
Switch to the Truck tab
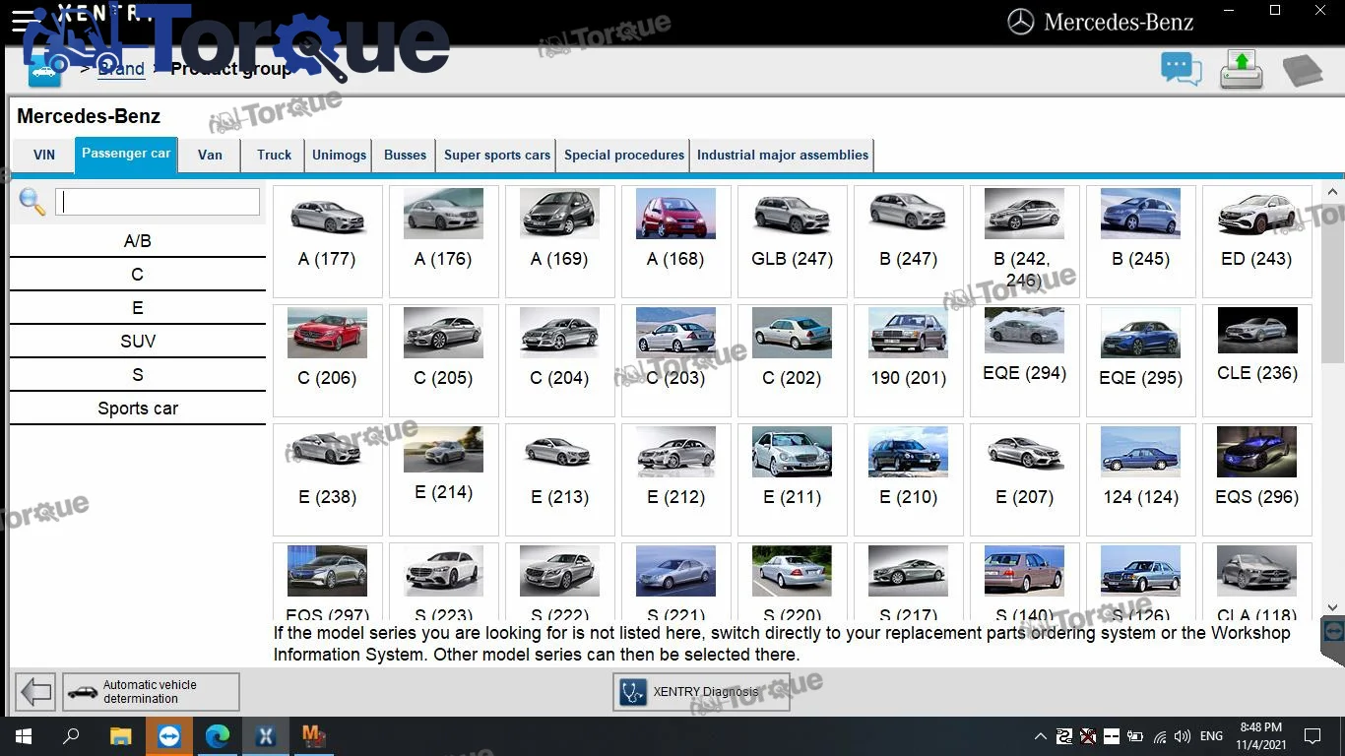pyautogui.click(x=274, y=156)
